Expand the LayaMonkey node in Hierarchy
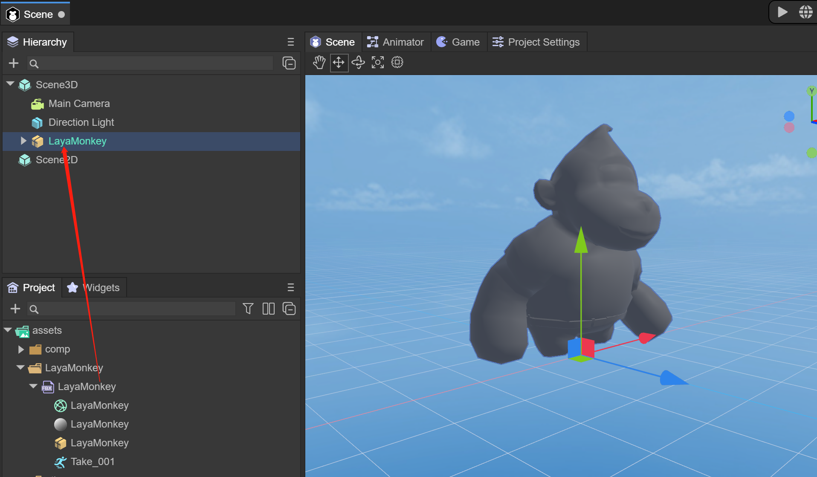The image size is (817, 477). click(x=23, y=141)
